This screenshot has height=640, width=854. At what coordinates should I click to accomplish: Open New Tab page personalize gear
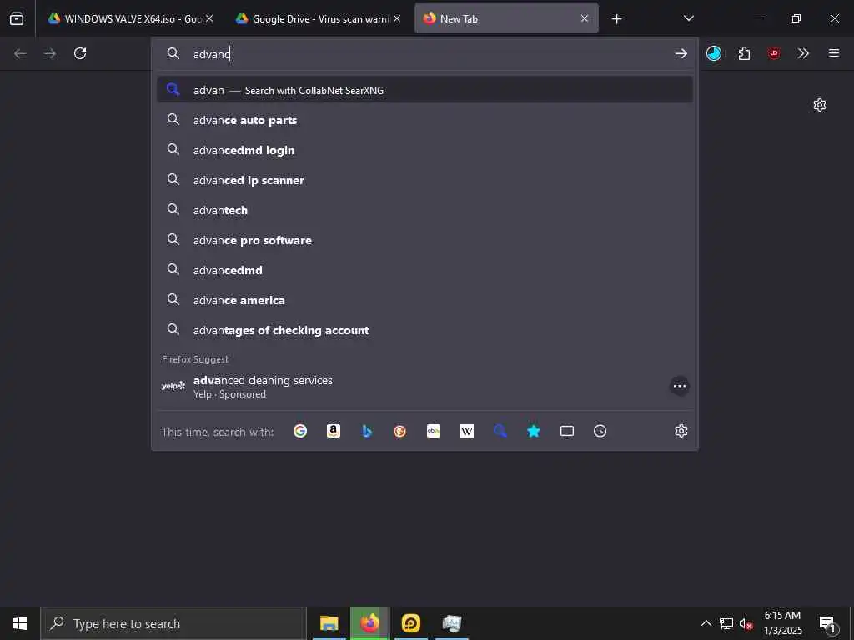[820, 105]
